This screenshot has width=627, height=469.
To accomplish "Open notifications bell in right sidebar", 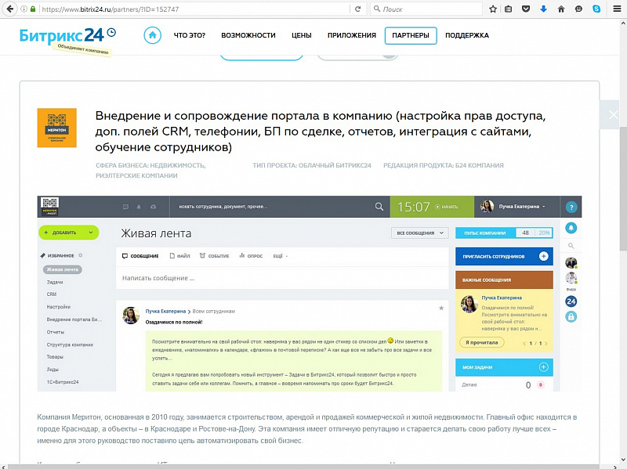I will [x=571, y=228].
